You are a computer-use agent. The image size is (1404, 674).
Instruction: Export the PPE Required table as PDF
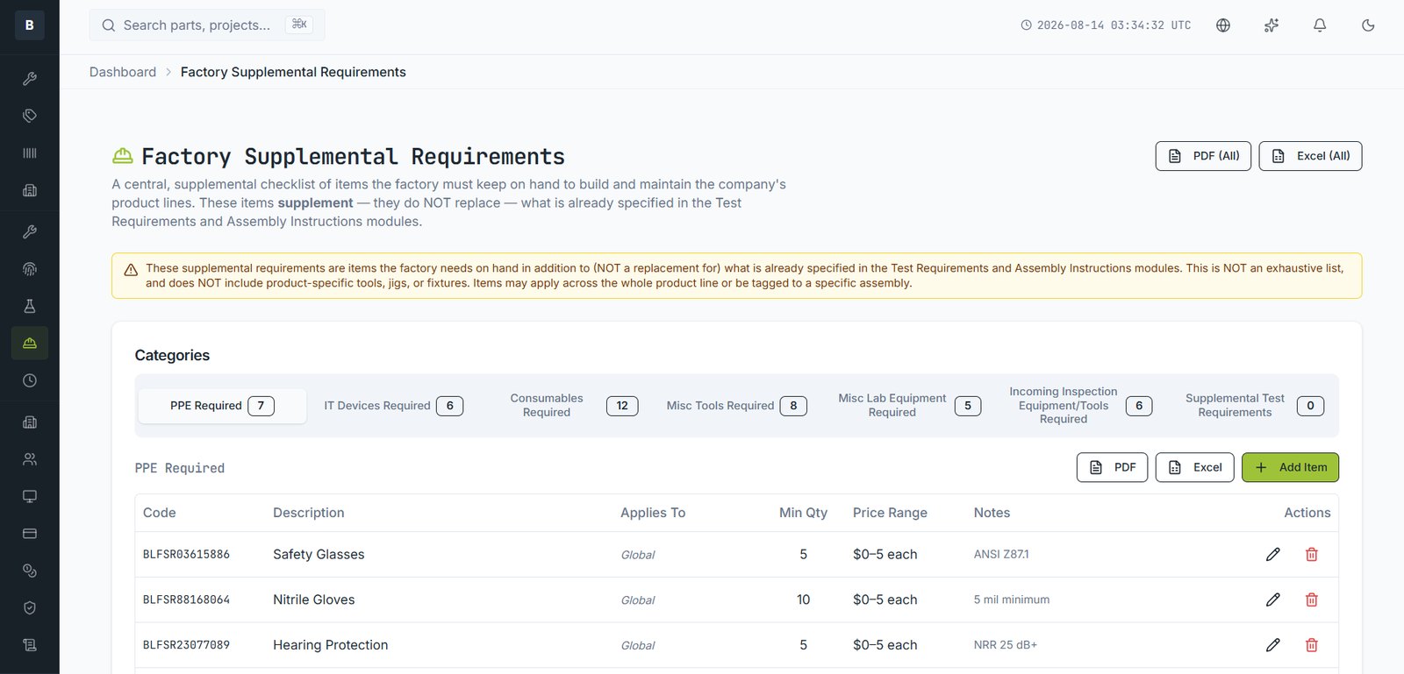click(x=1112, y=467)
